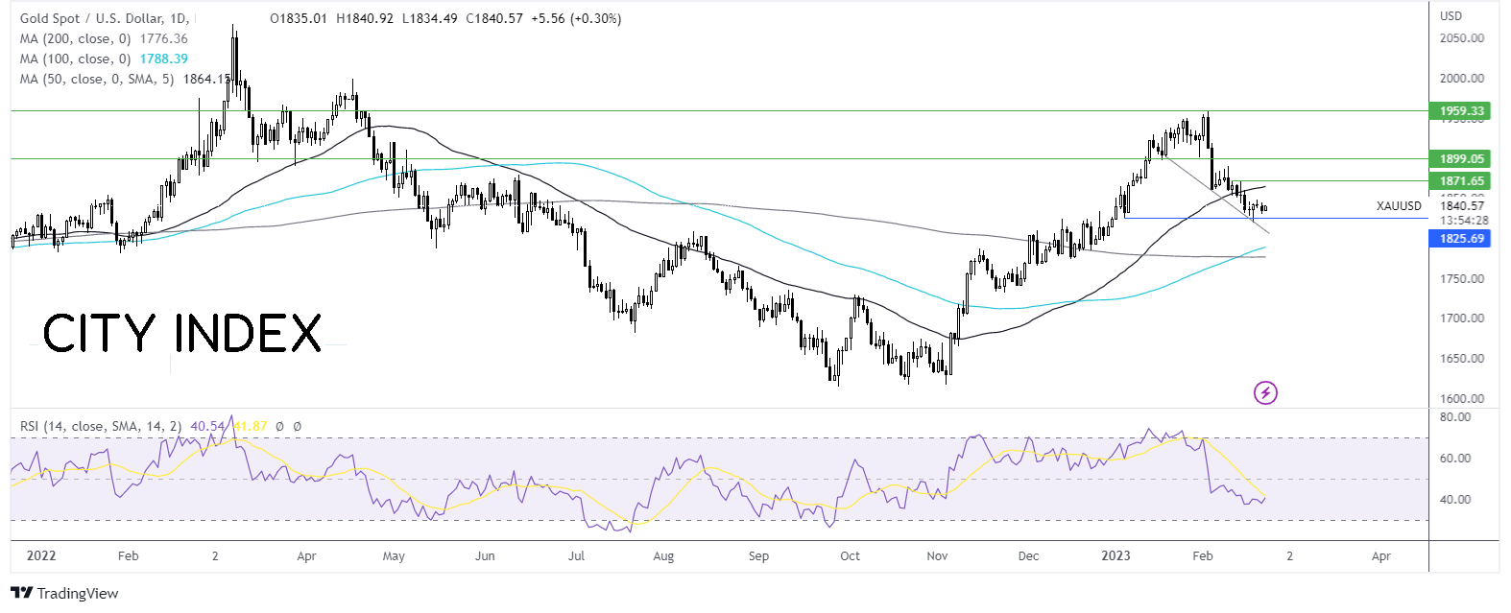Click the cyan 1788.39 MA value

[x=163, y=59]
